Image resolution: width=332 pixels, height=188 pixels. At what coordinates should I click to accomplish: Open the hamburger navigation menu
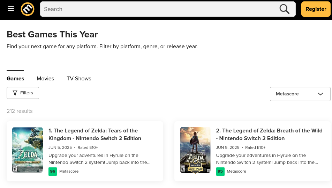pyautogui.click(x=11, y=8)
